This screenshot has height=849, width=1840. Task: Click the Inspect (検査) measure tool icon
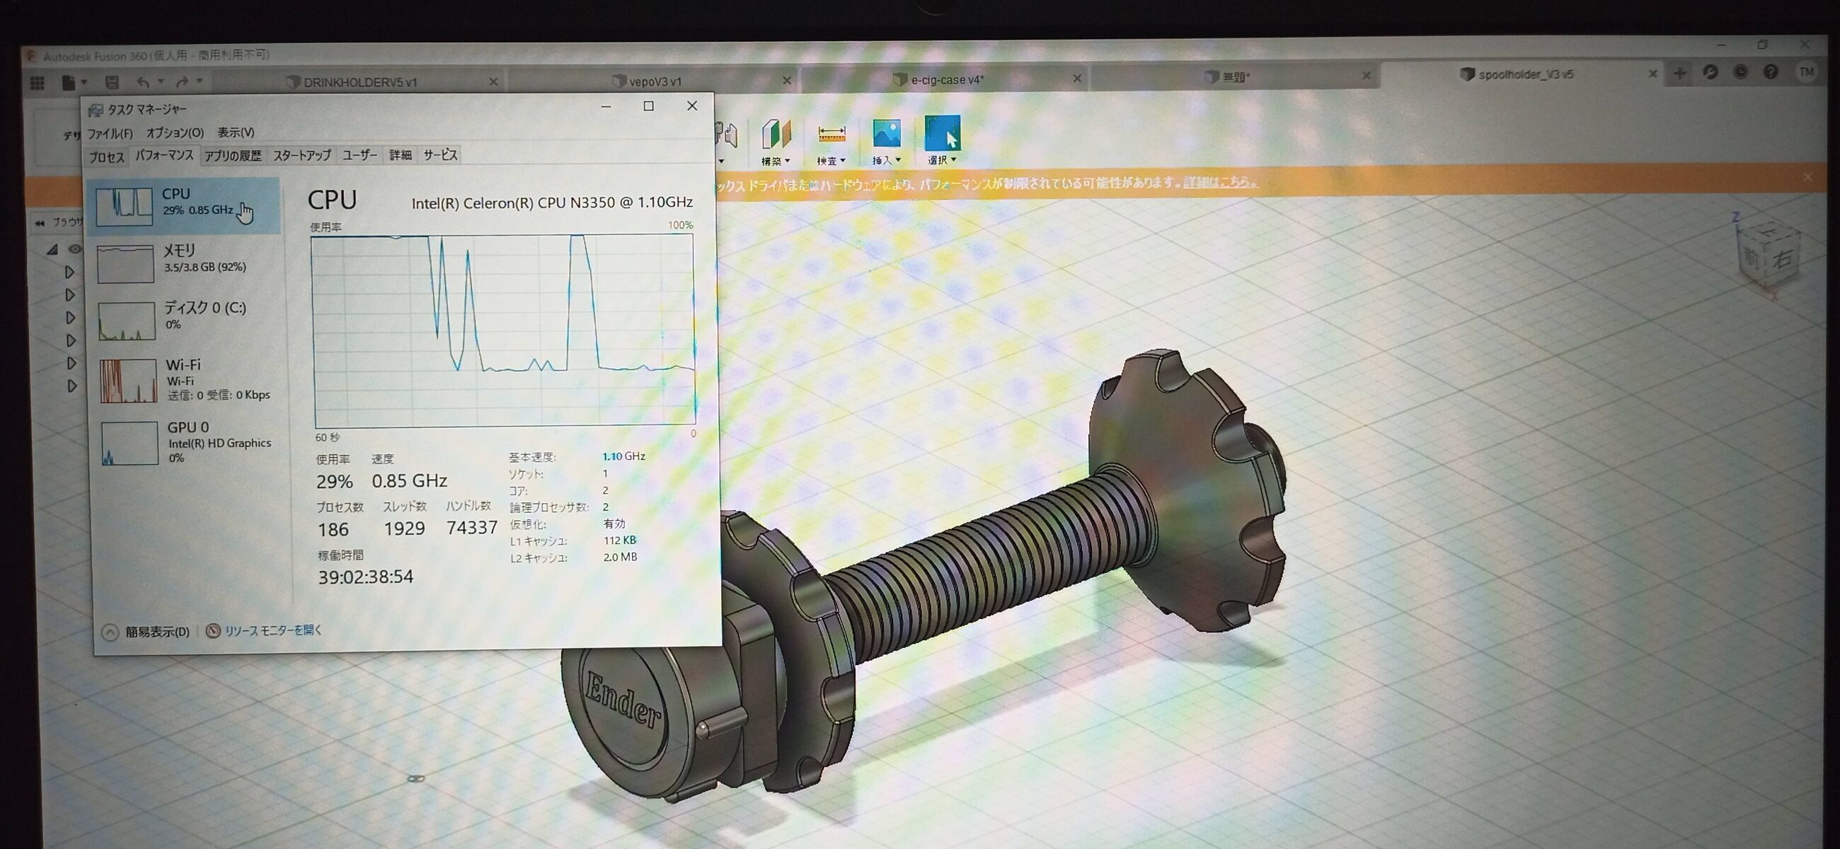coord(832,135)
